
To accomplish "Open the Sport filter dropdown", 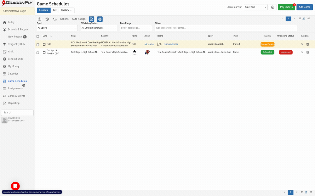I will tap(57, 28).
